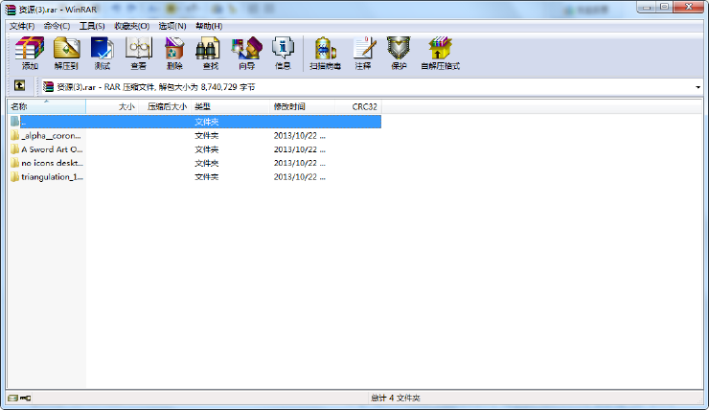Click folder icon of no icons deskt... row
The height and width of the screenshot is (410, 709).
coord(15,163)
